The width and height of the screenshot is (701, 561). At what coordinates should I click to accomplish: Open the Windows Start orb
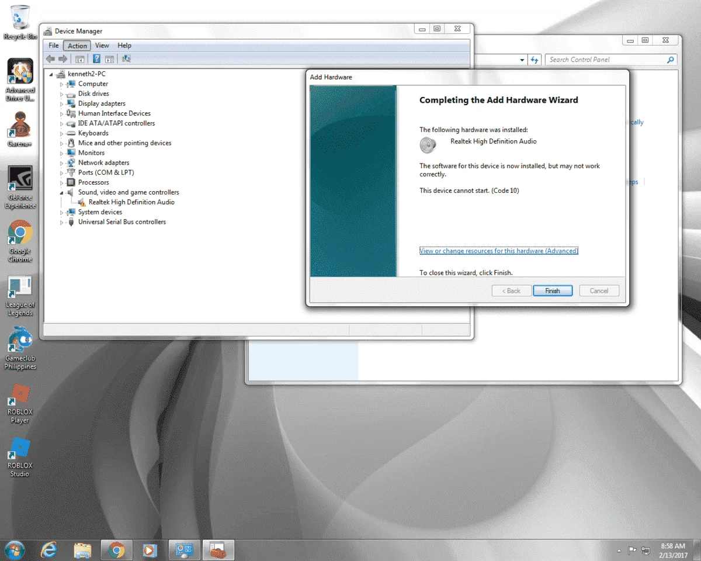(x=14, y=550)
